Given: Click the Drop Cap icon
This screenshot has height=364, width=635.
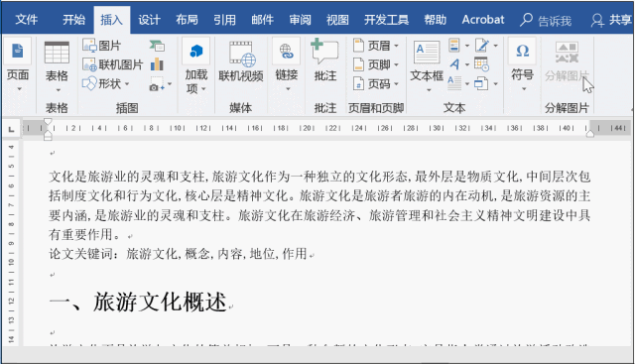Looking at the screenshot, I should 454,84.
